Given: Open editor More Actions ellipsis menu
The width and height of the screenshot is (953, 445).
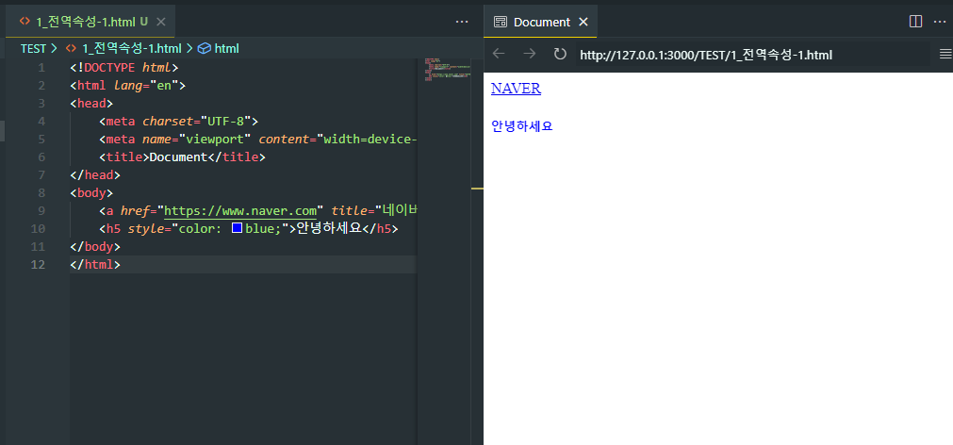Looking at the screenshot, I should pyautogui.click(x=462, y=22).
